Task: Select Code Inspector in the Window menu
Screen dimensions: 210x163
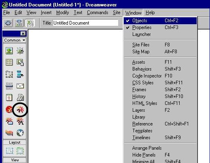Action: point(160,76)
